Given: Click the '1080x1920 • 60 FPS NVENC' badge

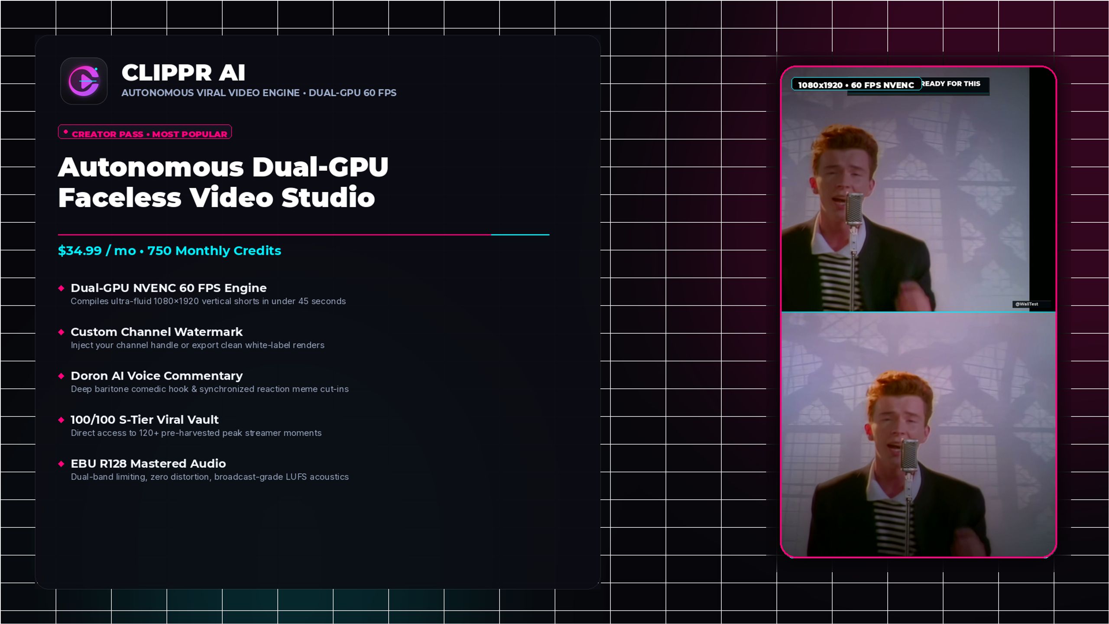Looking at the screenshot, I should (856, 84).
